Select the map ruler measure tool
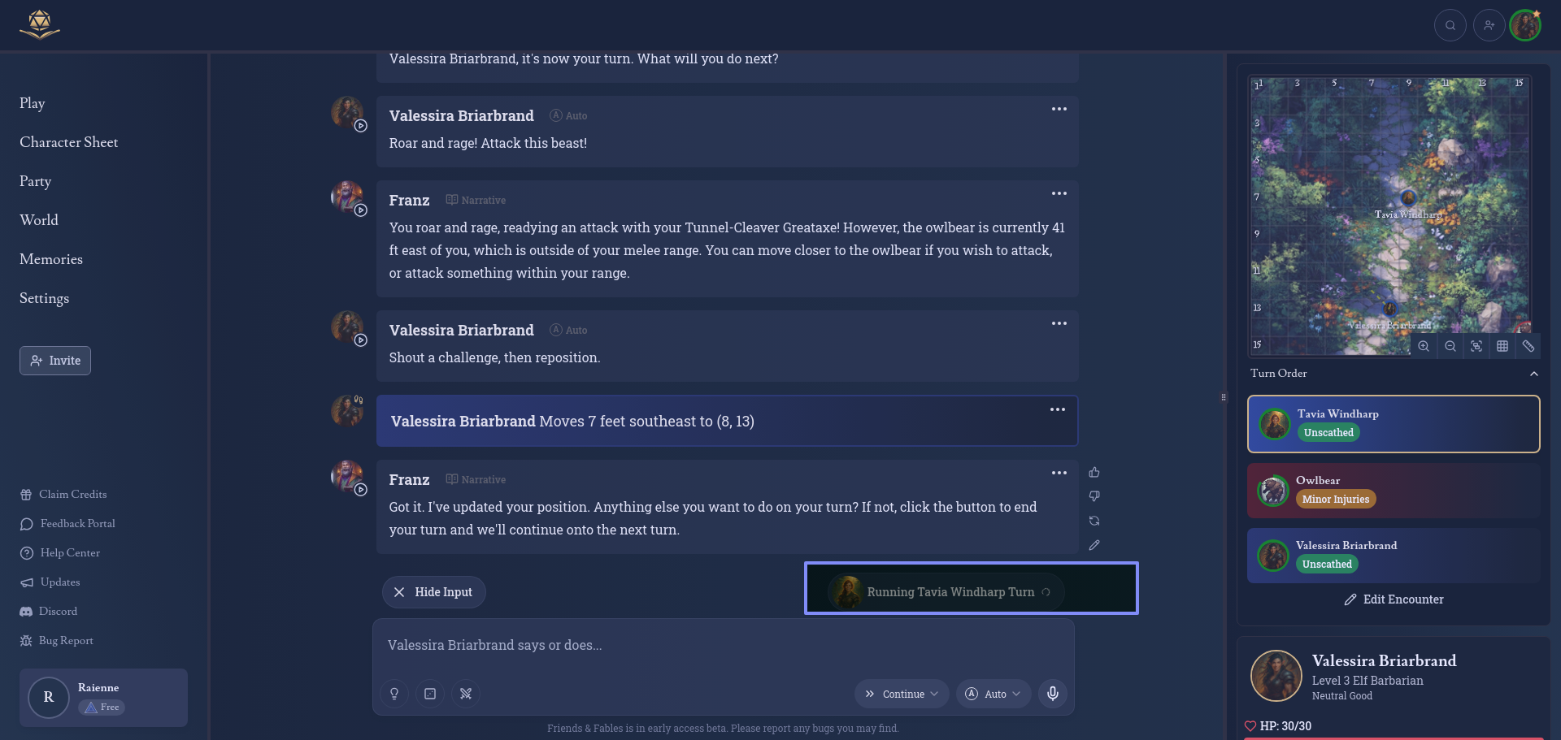The height and width of the screenshot is (740, 1561). [1528, 346]
